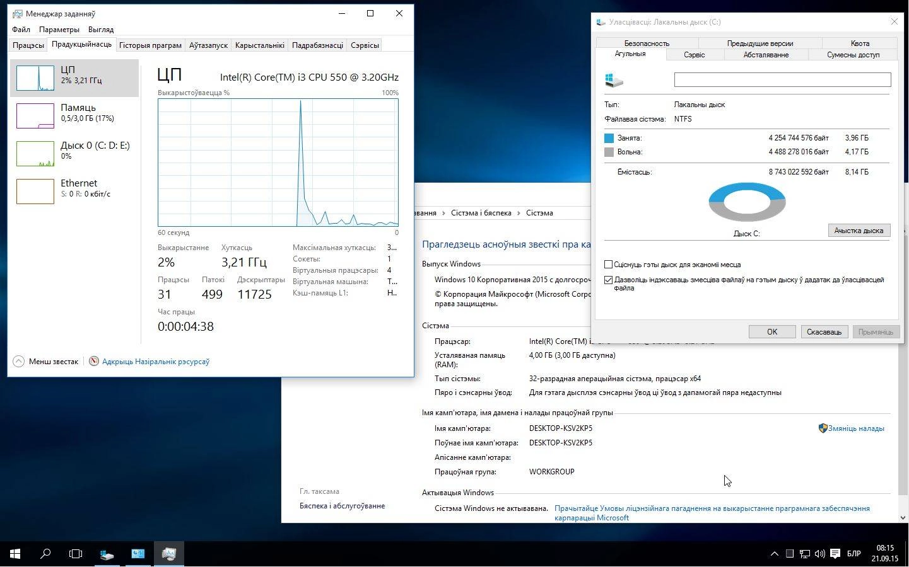Screen dimensions: 909x567
Task: Open the Абсталяванне tab
Action: pyautogui.click(x=766, y=55)
